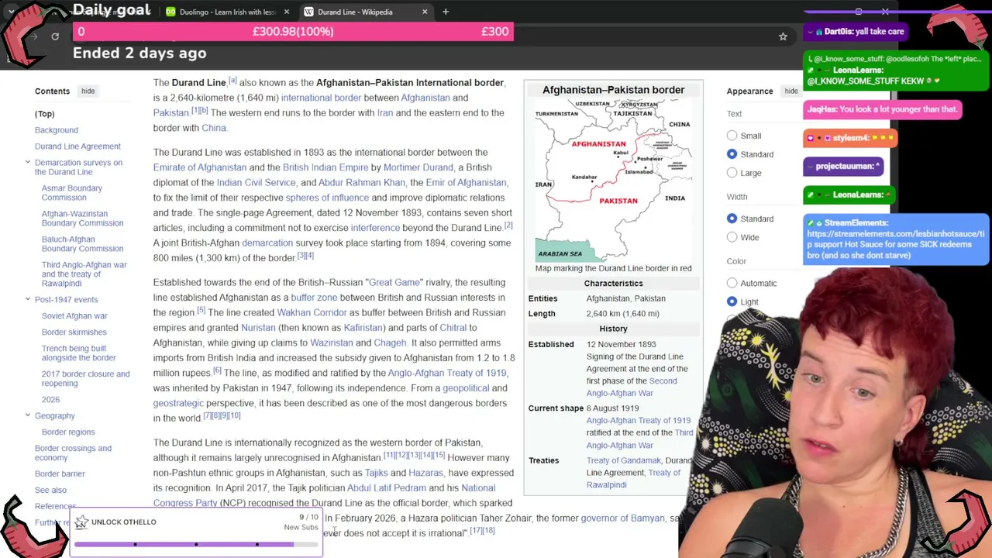Follow the Anglo-Afghan Treaty of 1919 article link
Image resolution: width=992 pixels, height=558 pixels.
tap(447, 373)
